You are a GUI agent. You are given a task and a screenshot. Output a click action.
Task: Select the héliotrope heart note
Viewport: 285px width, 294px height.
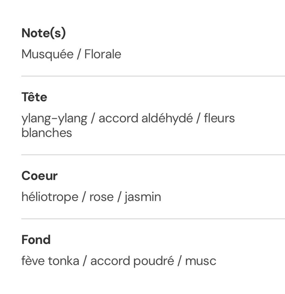[50, 197]
